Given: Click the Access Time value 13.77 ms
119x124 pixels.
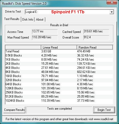Looking at the screenshot, I should [45, 32].
